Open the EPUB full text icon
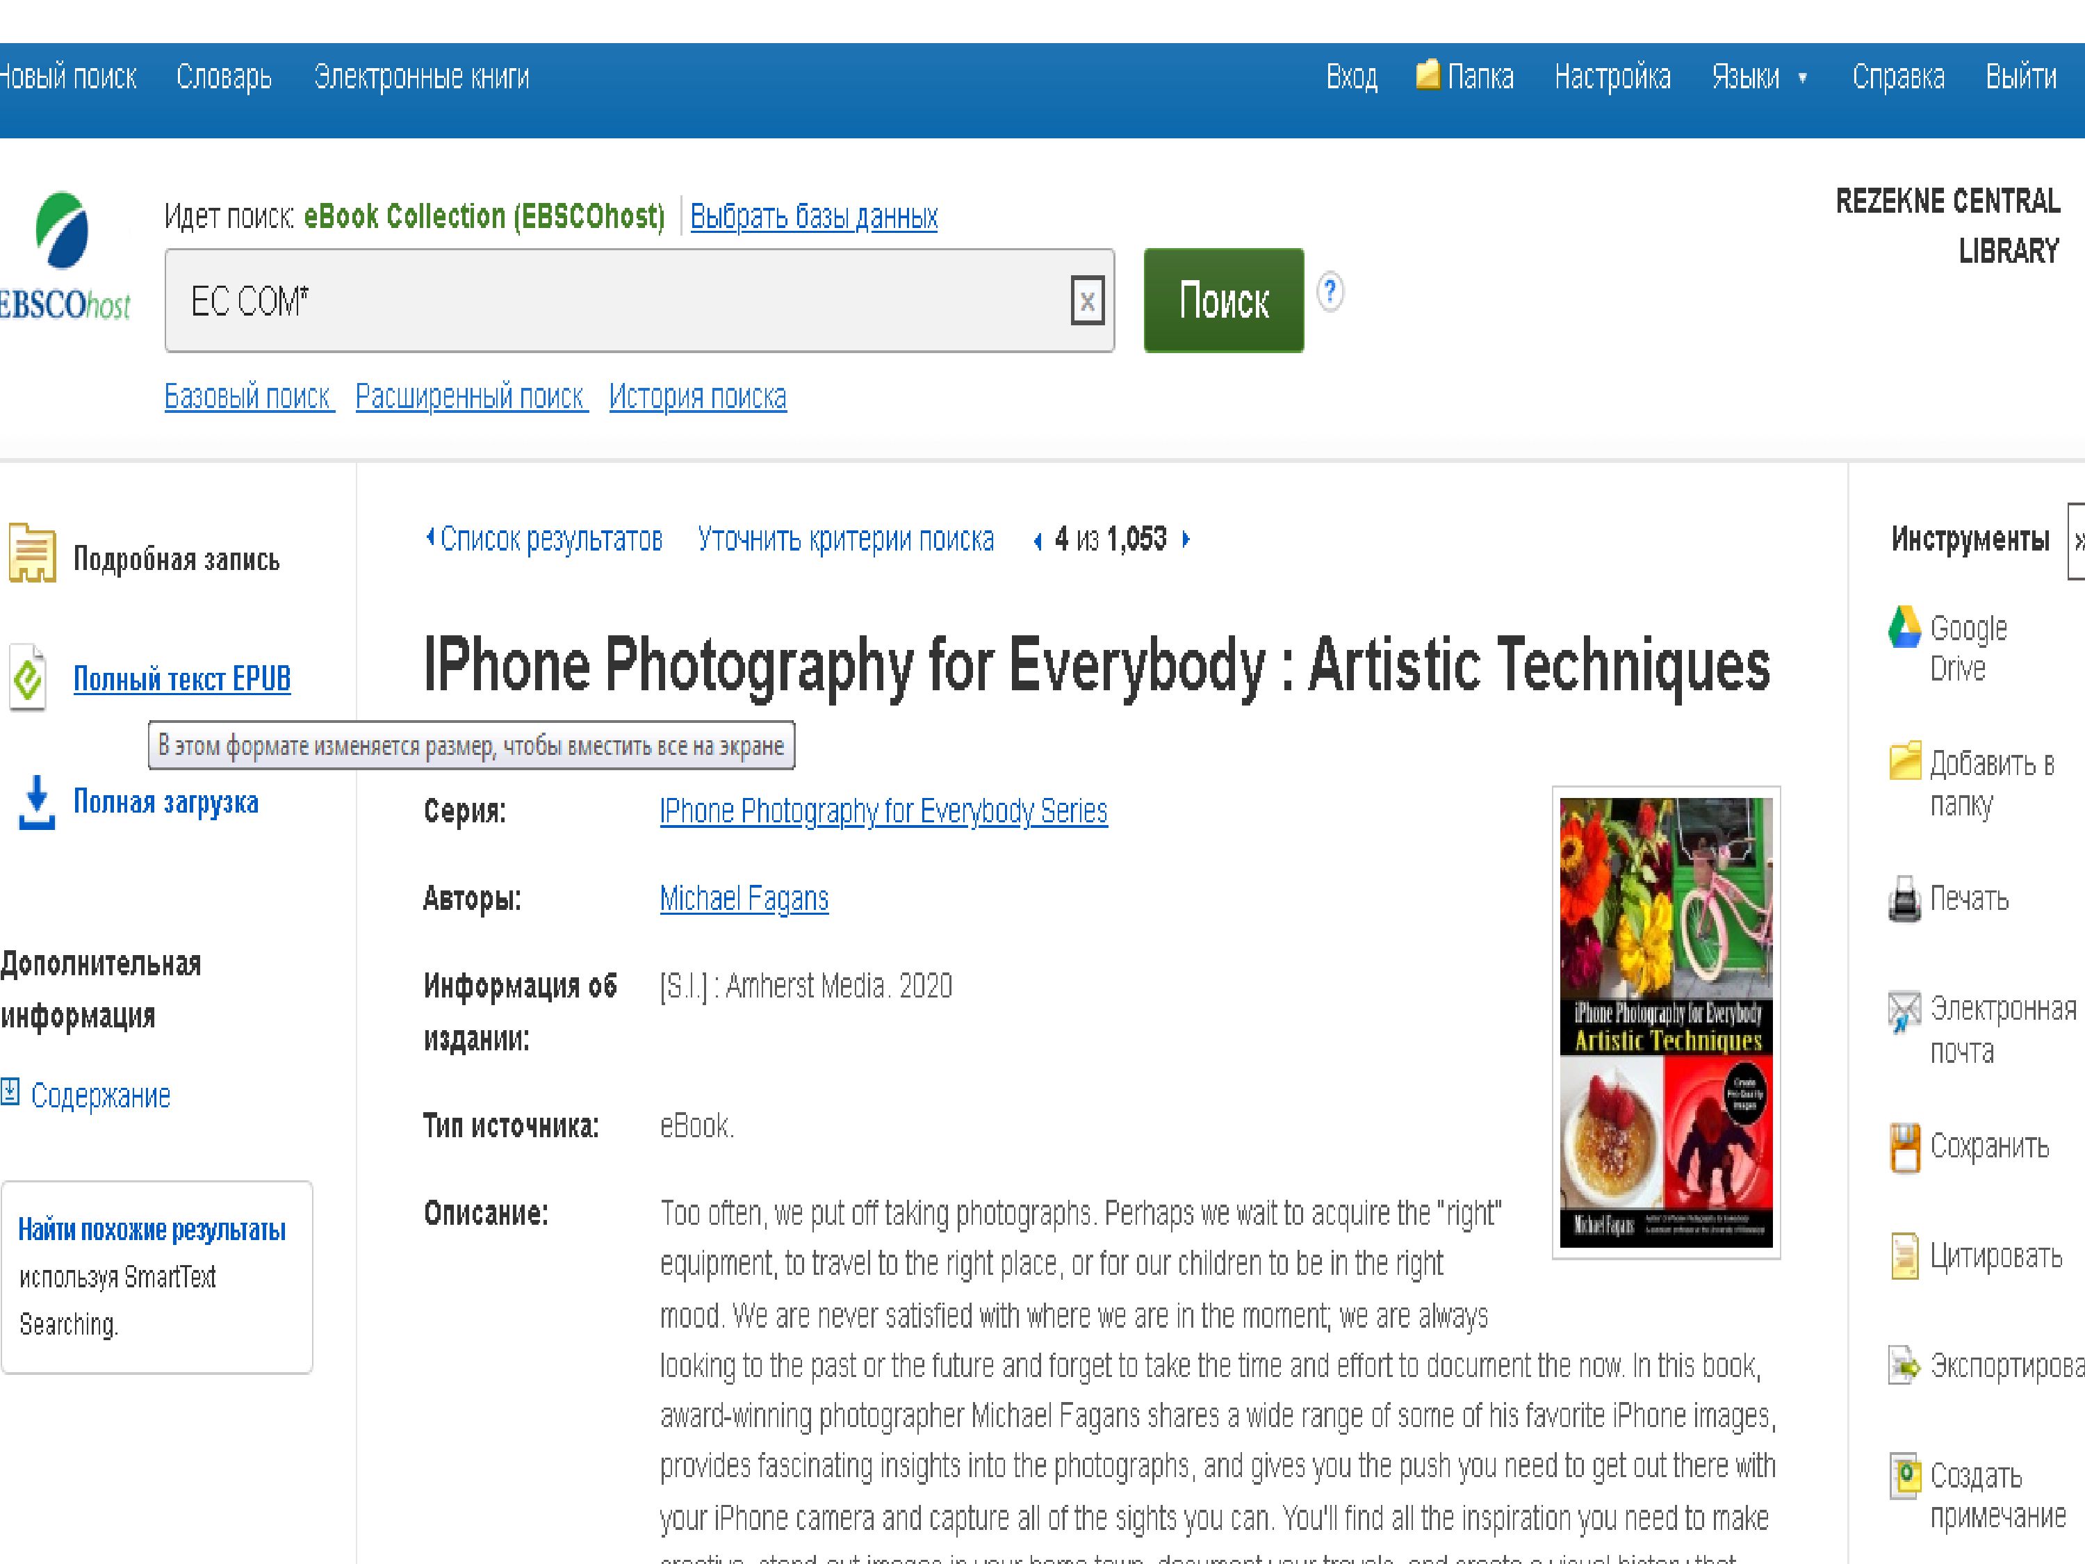Image resolution: width=2085 pixels, height=1564 pixels. point(28,677)
